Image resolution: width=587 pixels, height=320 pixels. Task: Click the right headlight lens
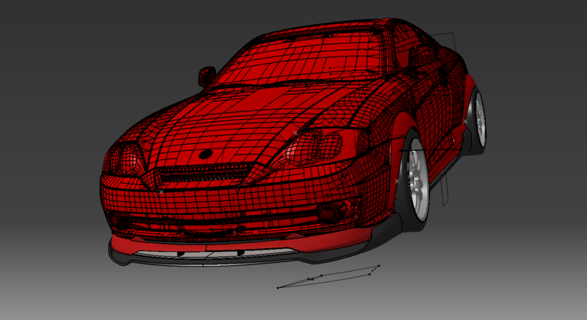tap(323, 145)
